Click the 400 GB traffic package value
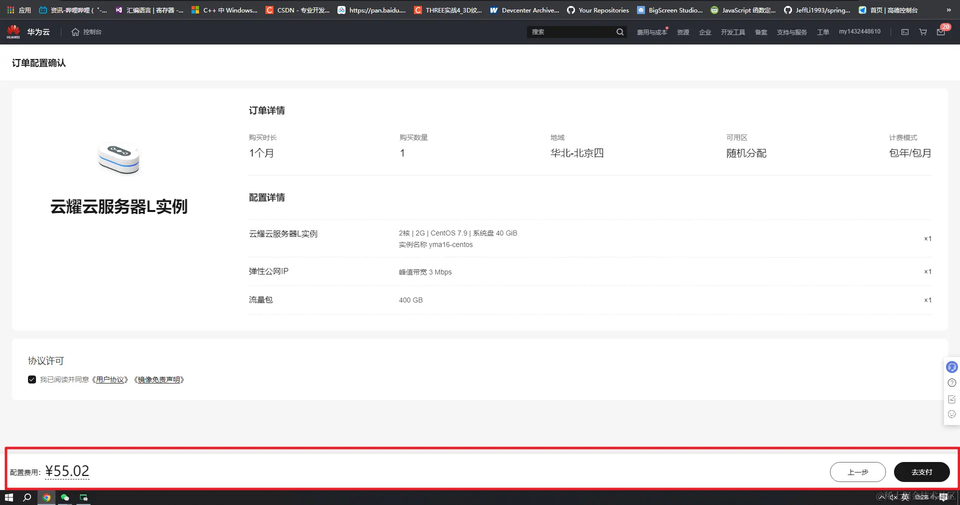The image size is (960, 505). [410, 300]
